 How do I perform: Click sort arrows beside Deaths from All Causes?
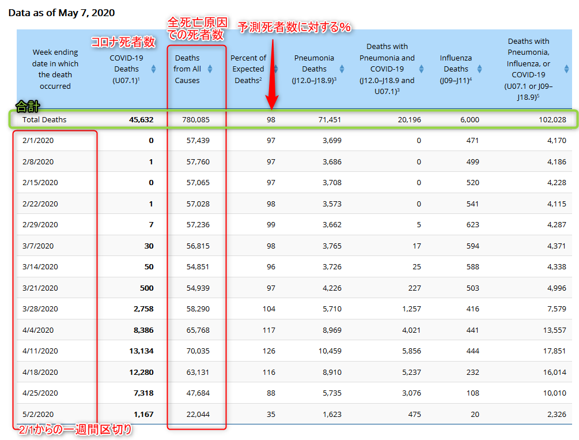click(x=210, y=69)
